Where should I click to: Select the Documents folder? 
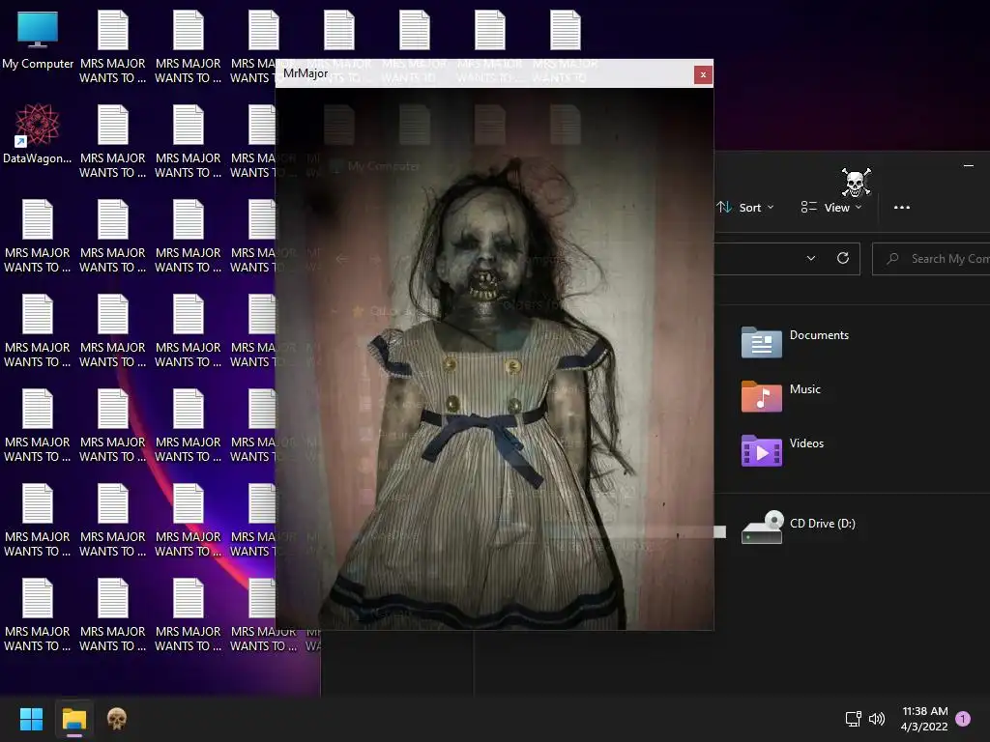click(796, 341)
